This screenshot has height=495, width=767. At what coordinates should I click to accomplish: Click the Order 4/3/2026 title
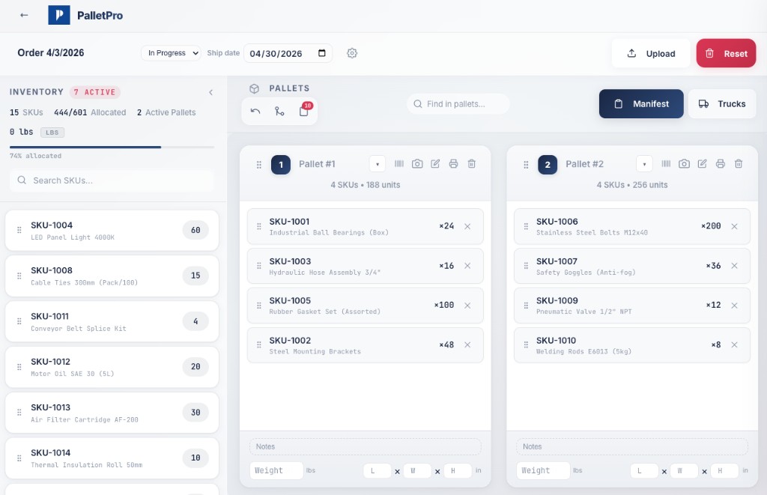[51, 53]
